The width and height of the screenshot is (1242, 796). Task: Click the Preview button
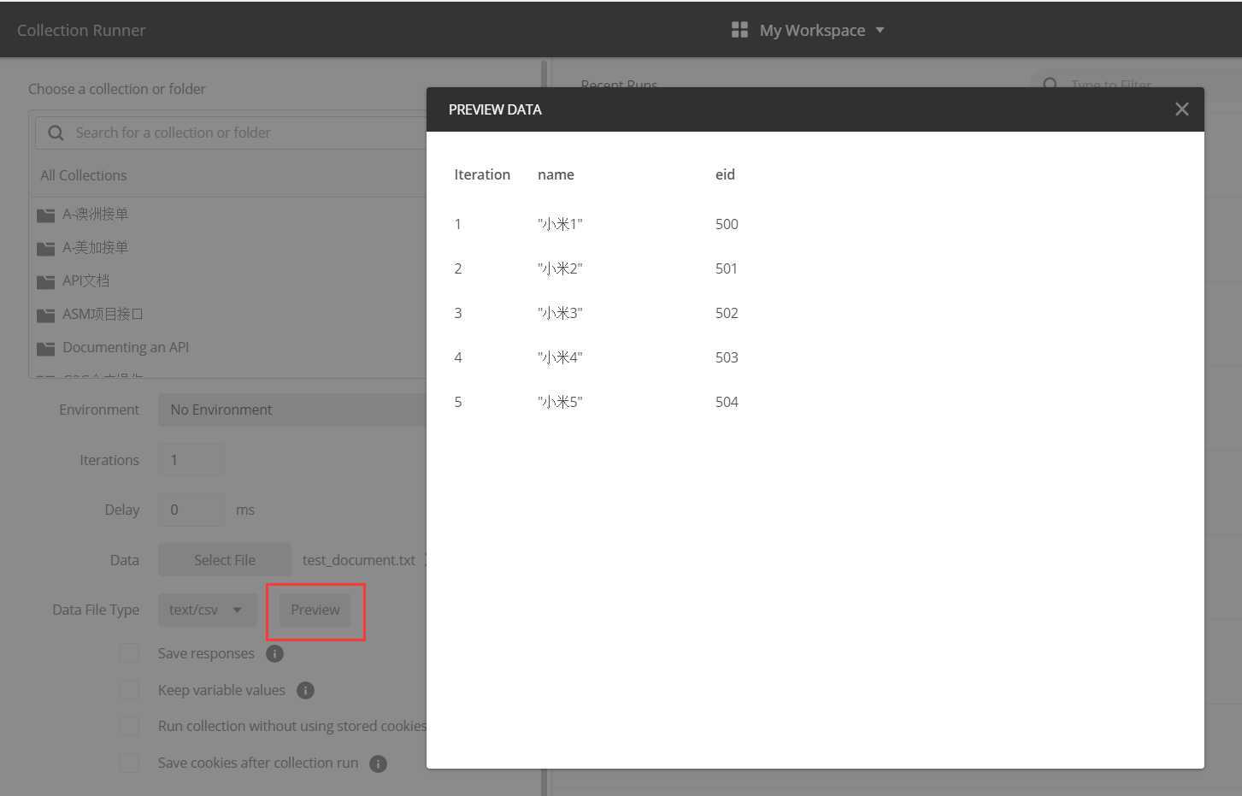click(x=315, y=610)
